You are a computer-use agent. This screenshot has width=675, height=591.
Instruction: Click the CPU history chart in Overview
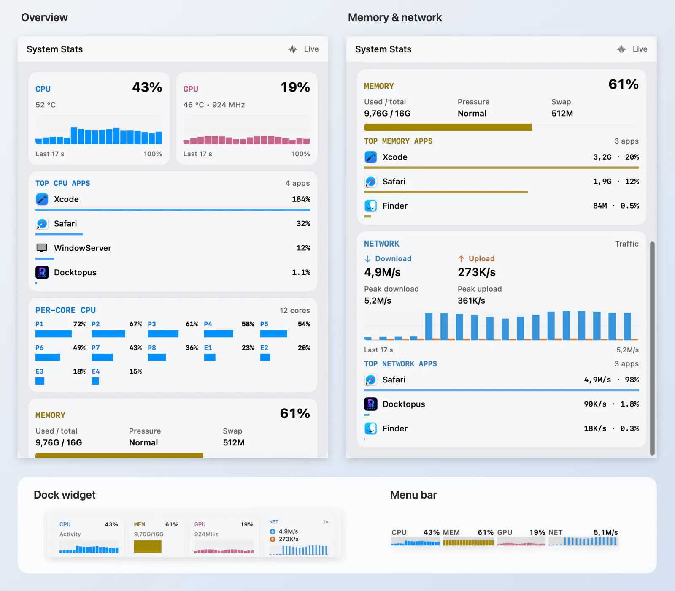[99, 130]
